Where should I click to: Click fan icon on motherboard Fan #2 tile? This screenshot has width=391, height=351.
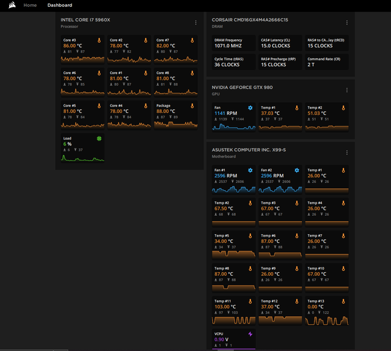pos(297,170)
